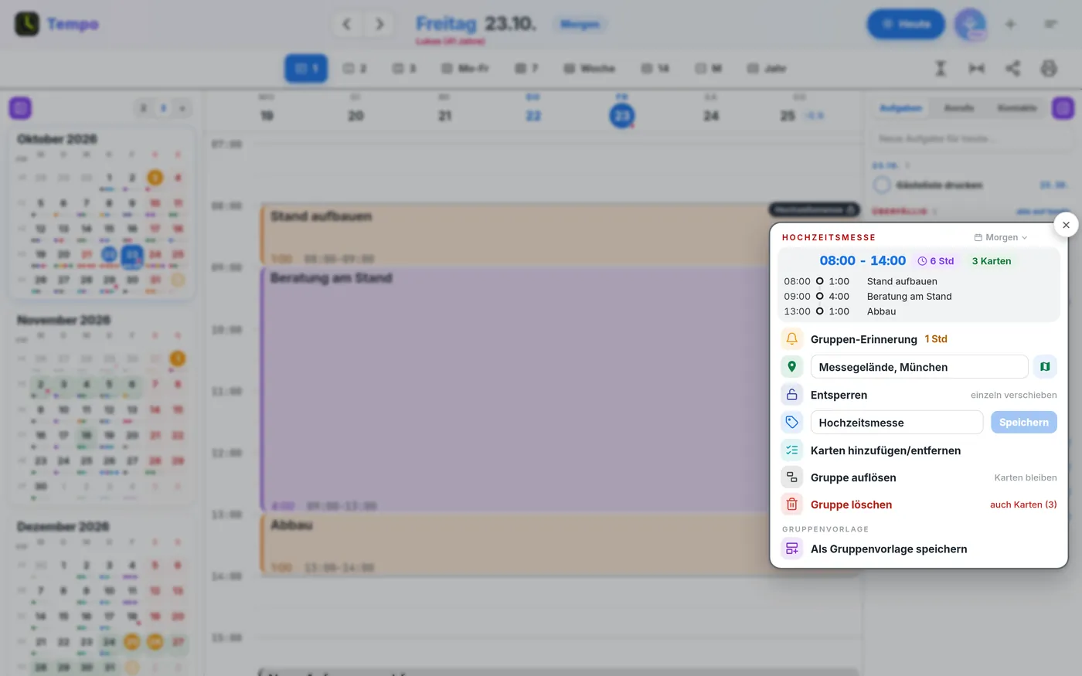
Task: Click the share icon in toolbar
Action: click(x=1012, y=69)
